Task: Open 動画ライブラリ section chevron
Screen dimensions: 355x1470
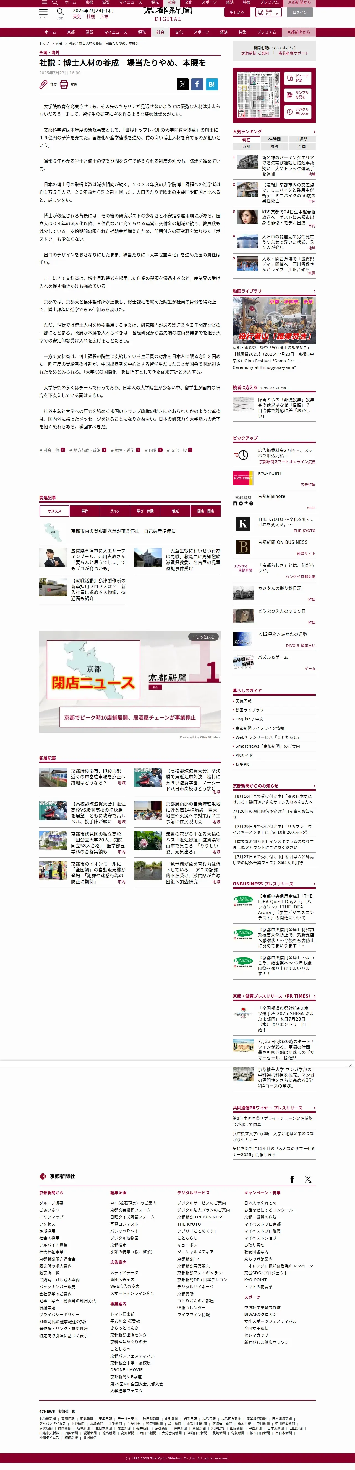Action: [314, 291]
